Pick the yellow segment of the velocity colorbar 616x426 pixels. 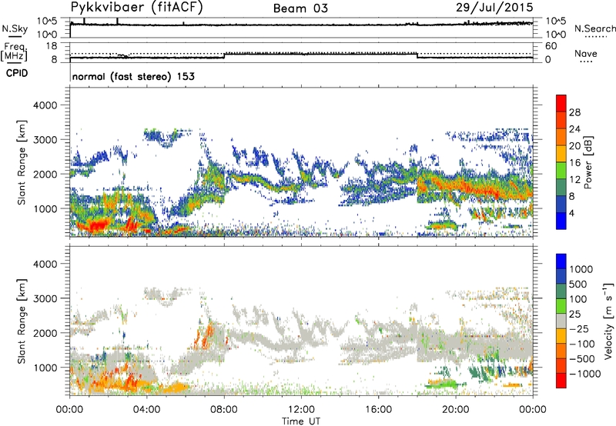point(561,336)
